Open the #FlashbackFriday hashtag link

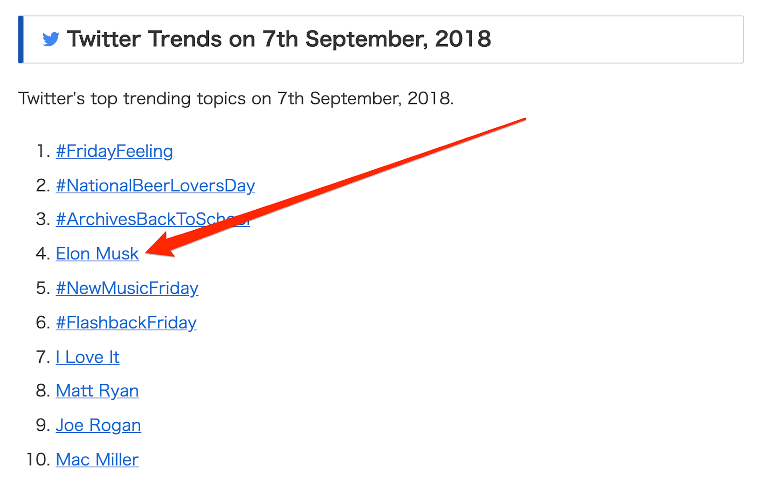pos(126,323)
